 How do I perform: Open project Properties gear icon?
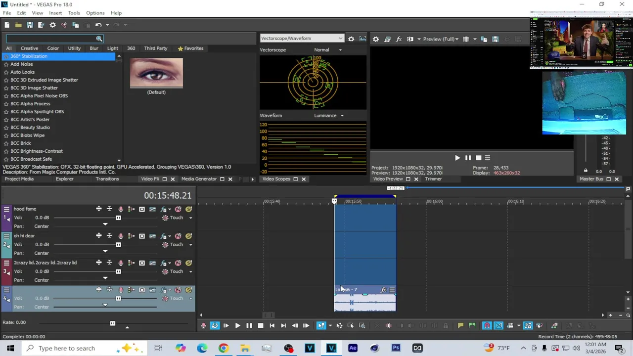tap(52, 25)
